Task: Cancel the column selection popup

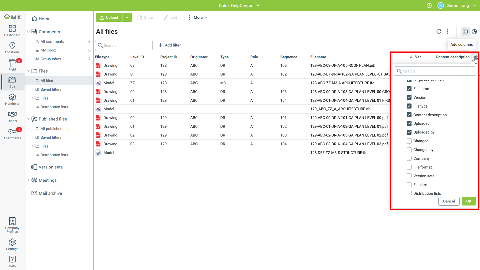Action: (449, 201)
